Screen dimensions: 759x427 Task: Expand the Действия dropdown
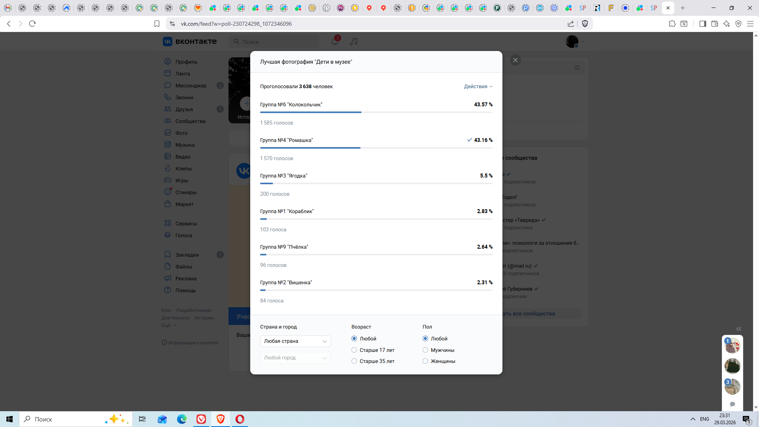tap(478, 86)
